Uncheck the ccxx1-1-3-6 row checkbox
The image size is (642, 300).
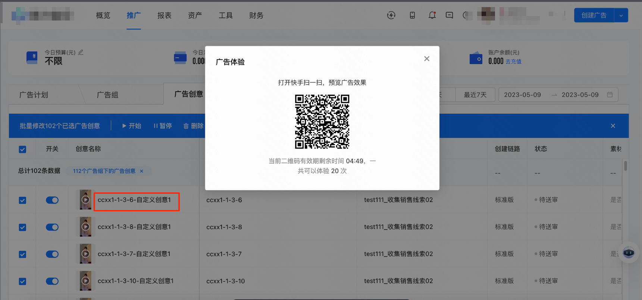tap(22, 200)
